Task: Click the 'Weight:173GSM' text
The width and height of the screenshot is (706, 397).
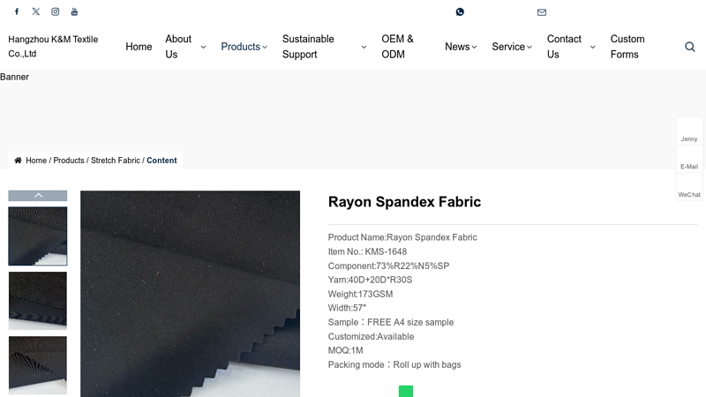Action: (x=360, y=295)
